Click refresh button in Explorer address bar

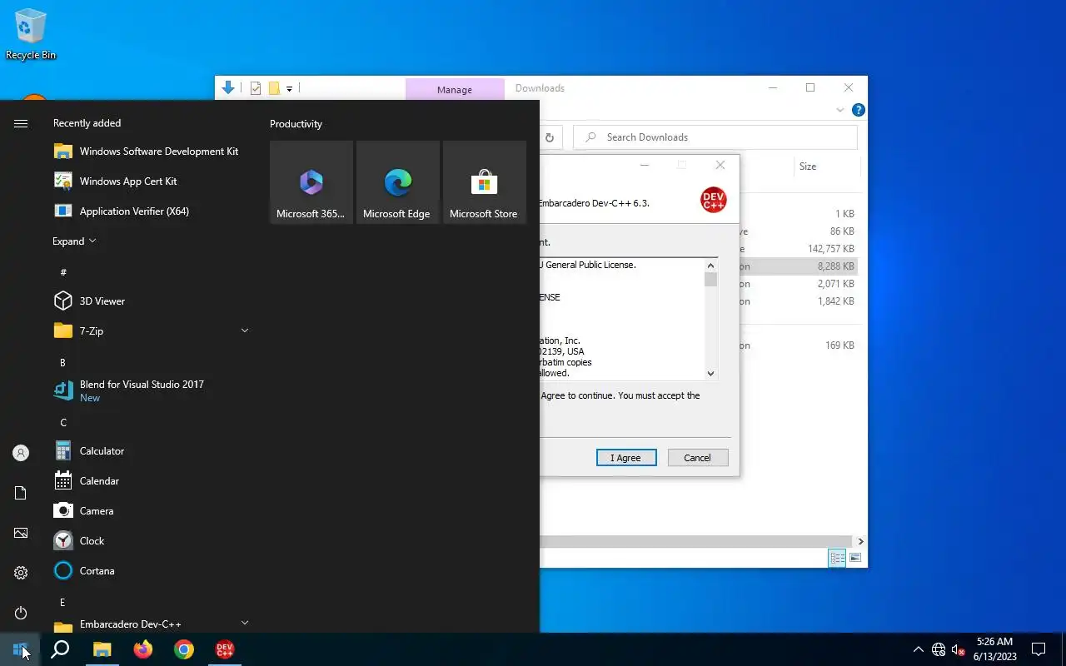click(x=549, y=137)
